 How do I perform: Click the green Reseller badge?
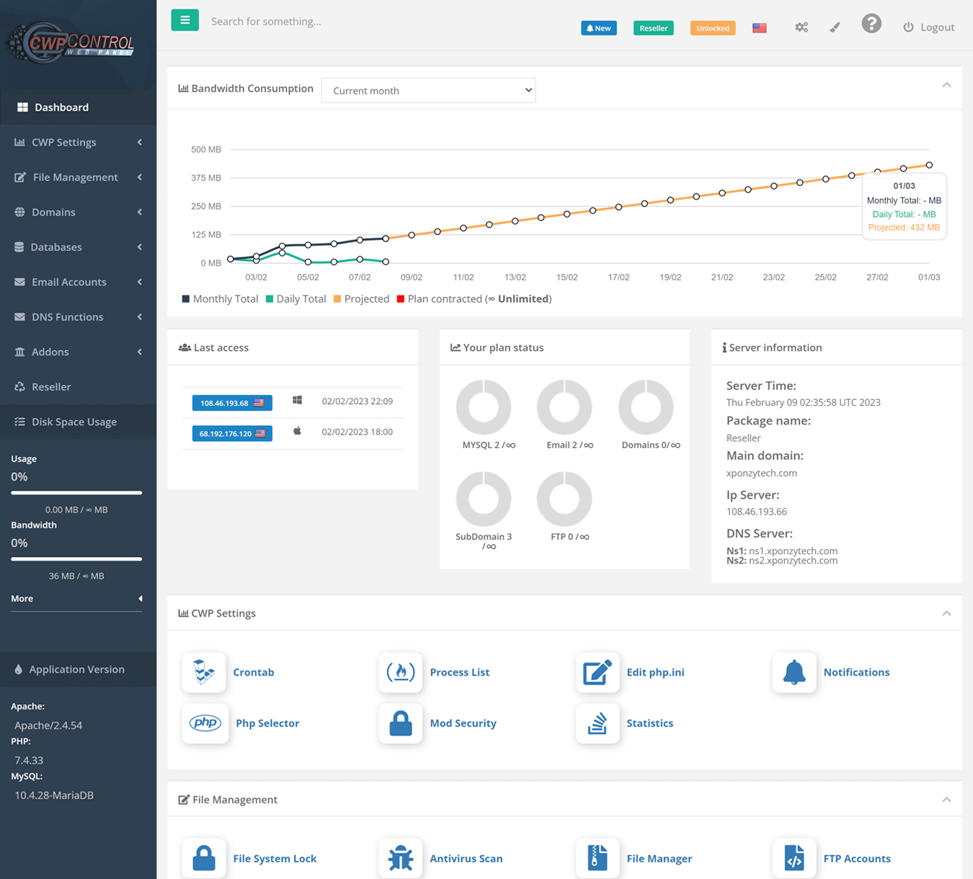tap(653, 28)
